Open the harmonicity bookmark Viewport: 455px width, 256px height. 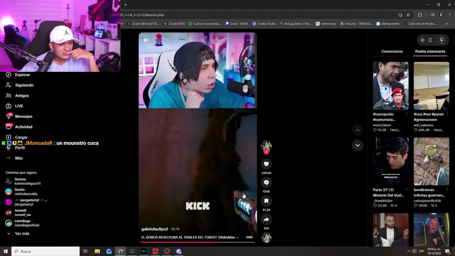pos(326,24)
